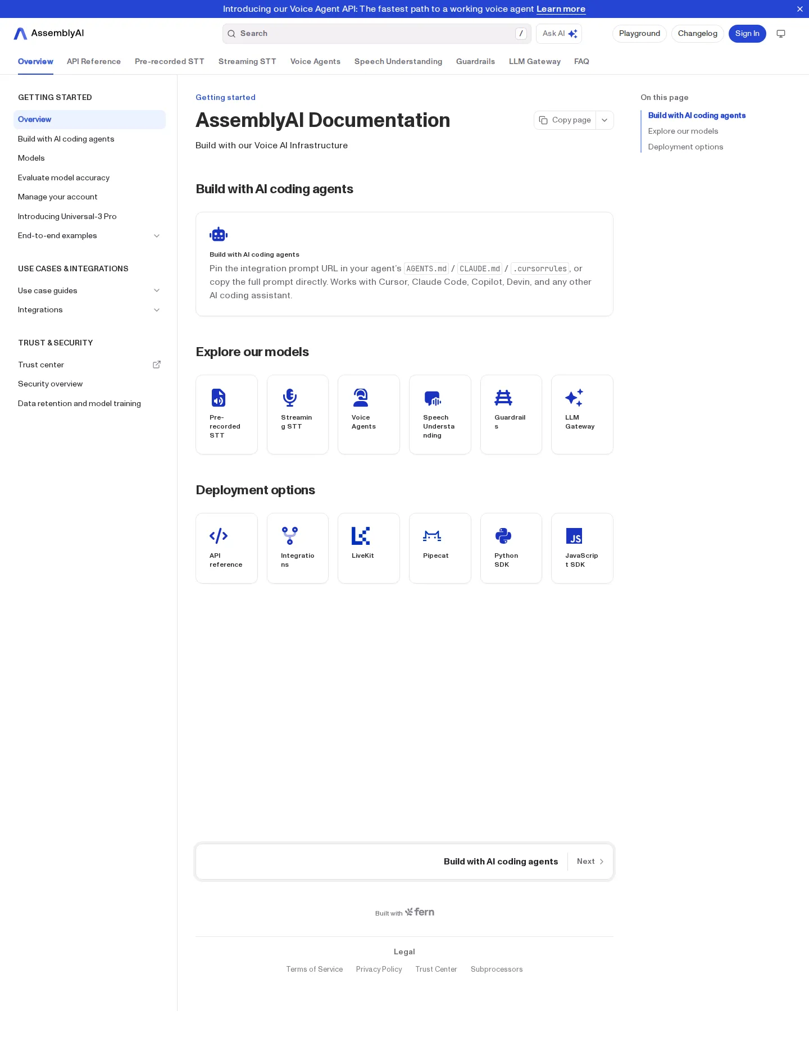Click the Trust center external link icon
809x1038 pixels.
pyautogui.click(x=157, y=365)
